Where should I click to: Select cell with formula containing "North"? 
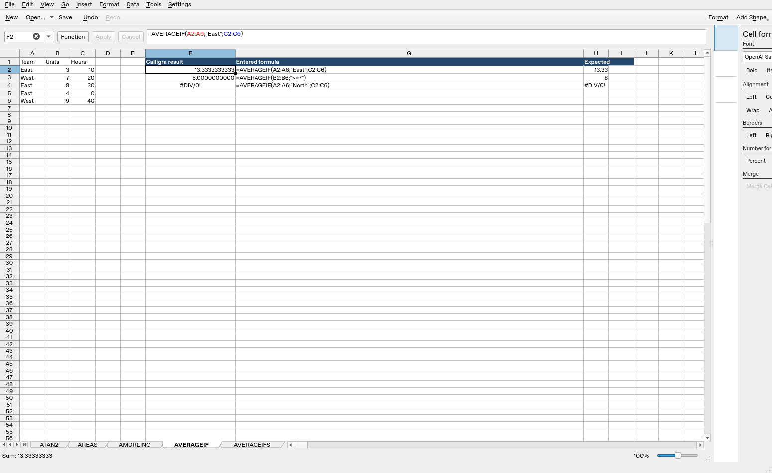click(x=409, y=85)
